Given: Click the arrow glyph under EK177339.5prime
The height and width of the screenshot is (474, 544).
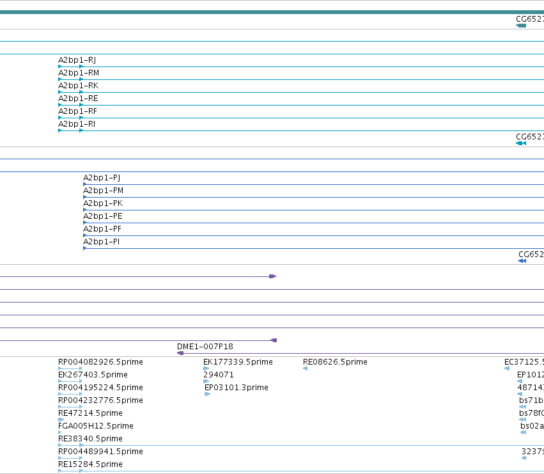Looking at the screenshot, I should pyautogui.click(x=206, y=368).
